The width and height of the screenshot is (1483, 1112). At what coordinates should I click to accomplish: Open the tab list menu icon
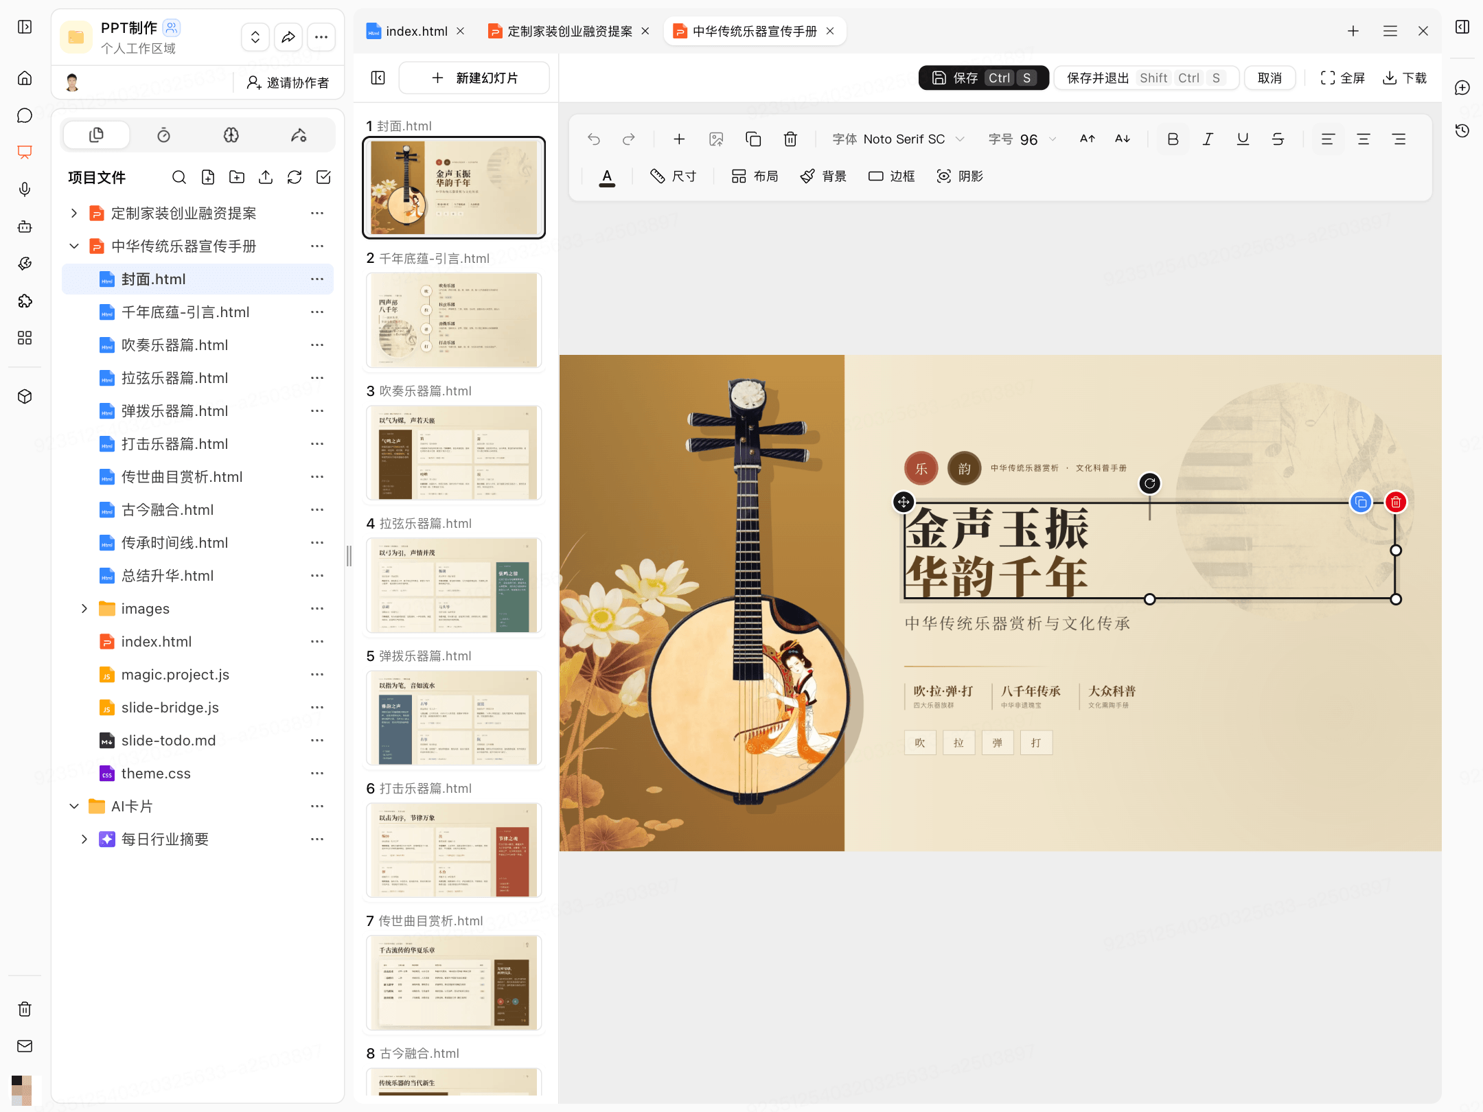1390,31
